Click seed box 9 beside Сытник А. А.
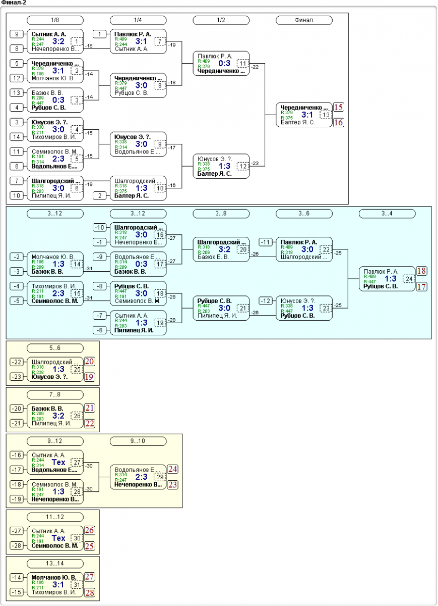The image size is (438, 606). [x=17, y=34]
